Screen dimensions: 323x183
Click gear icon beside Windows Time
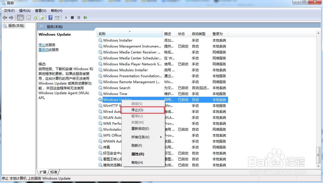click(100, 94)
